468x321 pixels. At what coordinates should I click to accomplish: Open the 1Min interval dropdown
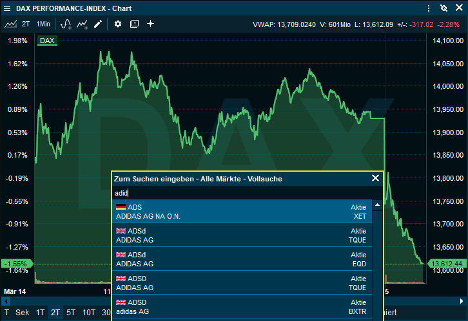click(43, 24)
